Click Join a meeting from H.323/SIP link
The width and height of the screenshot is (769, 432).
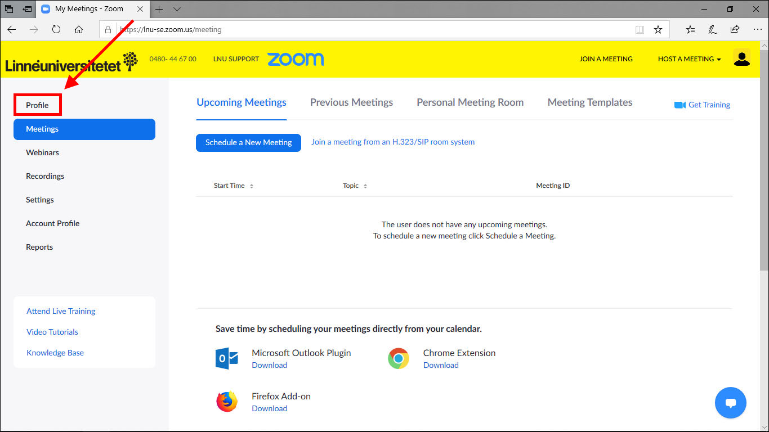pyautogui.click(x=393, y=142)
